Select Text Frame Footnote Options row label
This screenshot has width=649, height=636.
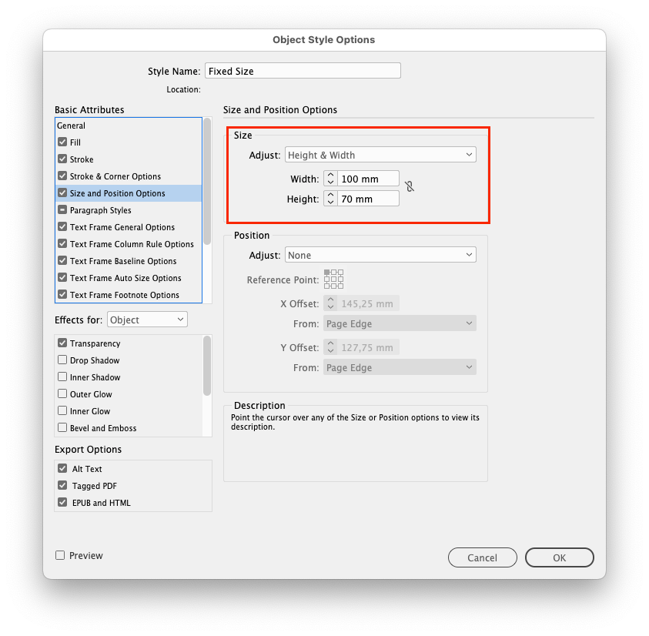point(125,295)
